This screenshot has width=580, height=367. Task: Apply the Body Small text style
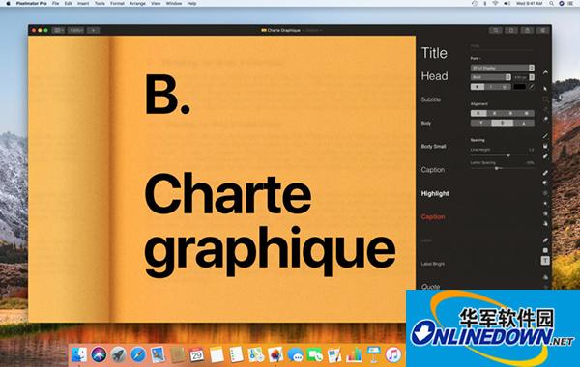(433, 147)
